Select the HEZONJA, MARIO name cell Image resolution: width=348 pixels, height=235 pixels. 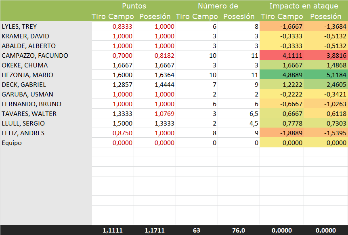click(x=27, y=75)
